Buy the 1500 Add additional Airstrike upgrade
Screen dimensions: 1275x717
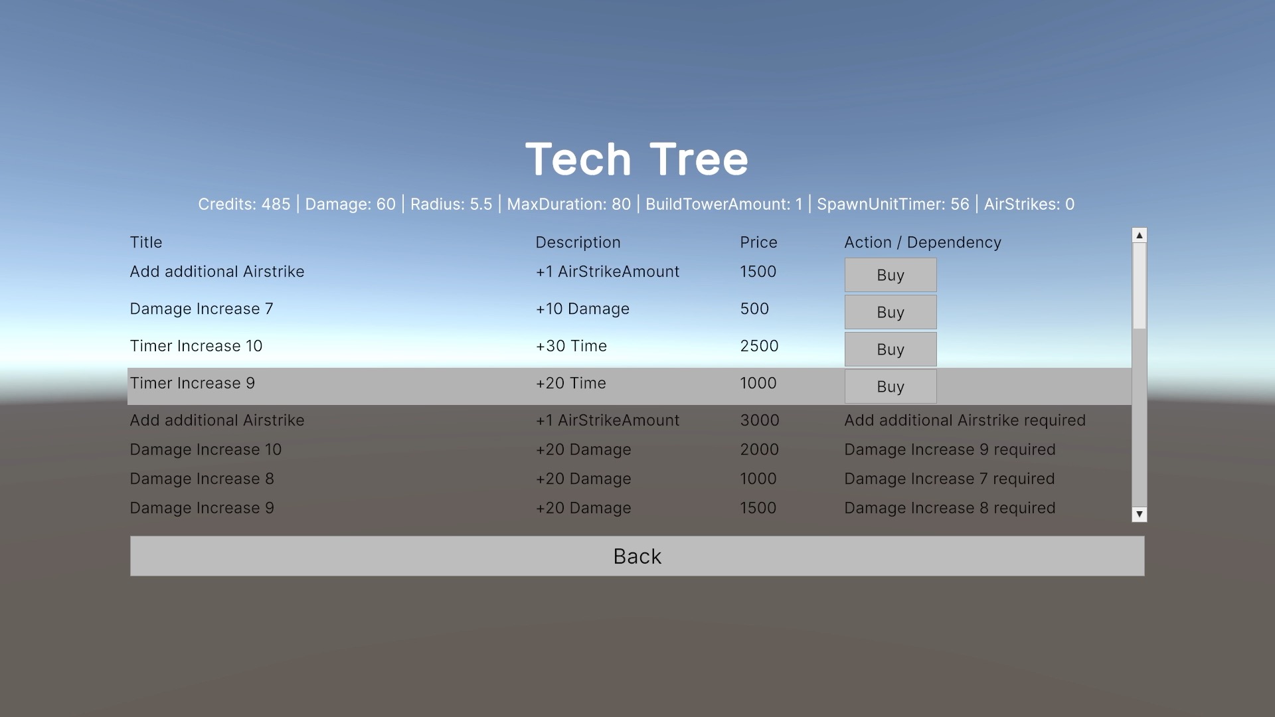pyautogui.click(x=890, y=275)
